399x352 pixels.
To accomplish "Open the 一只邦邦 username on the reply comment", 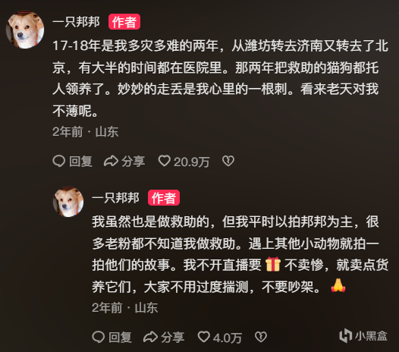I will [115, 198].
